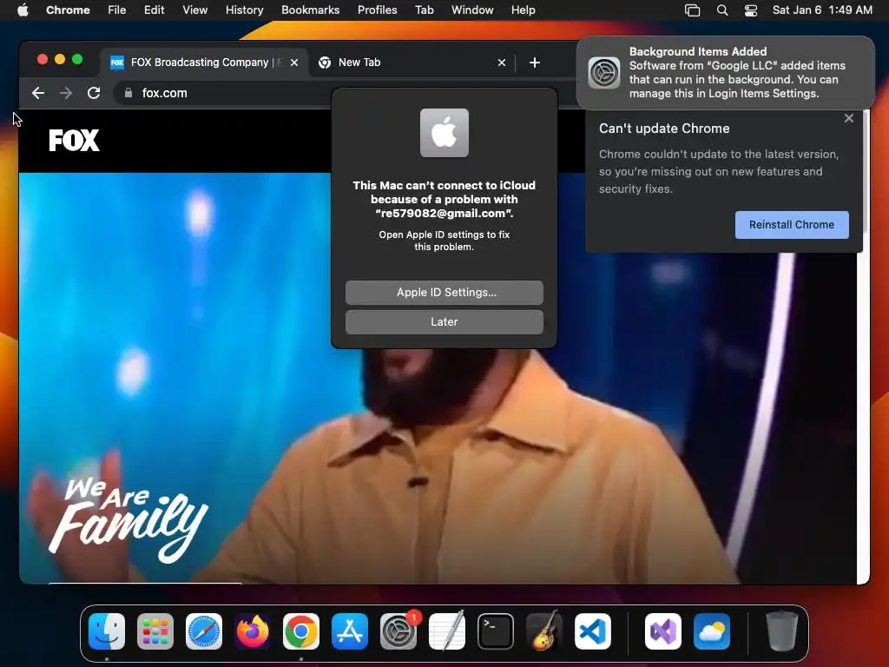Click the Chrome forward arrow
The image size is (889, 667).
pyautogui.click(x=66, y=93)
